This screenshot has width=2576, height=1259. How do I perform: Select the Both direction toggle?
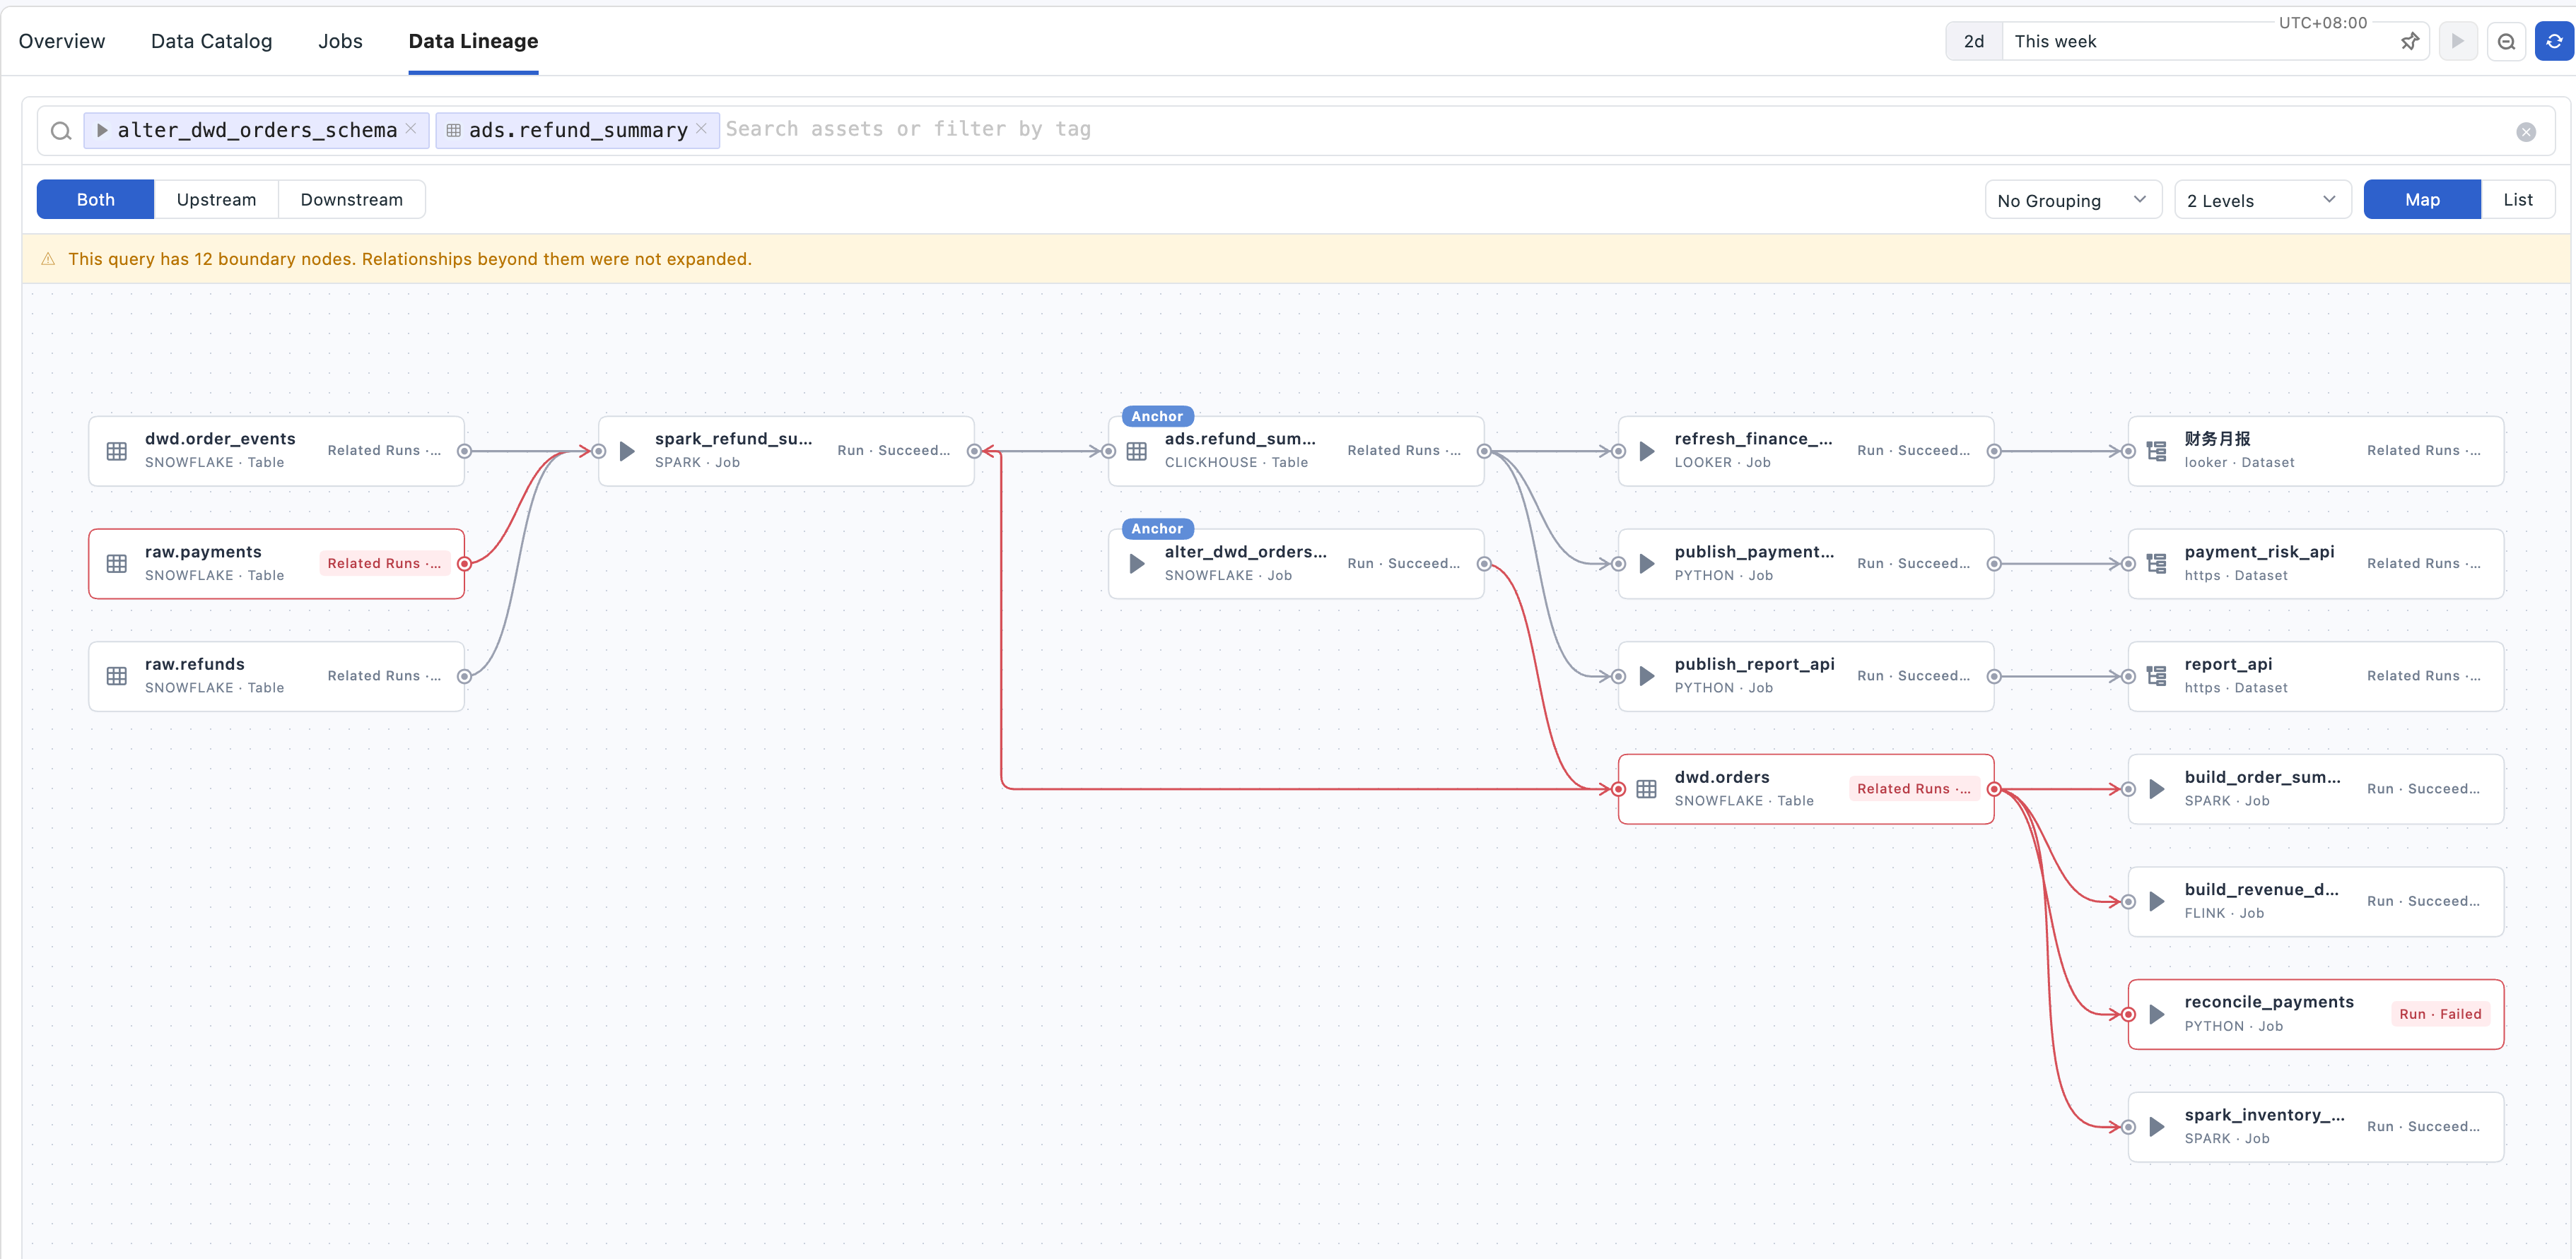tap(96, 200)
